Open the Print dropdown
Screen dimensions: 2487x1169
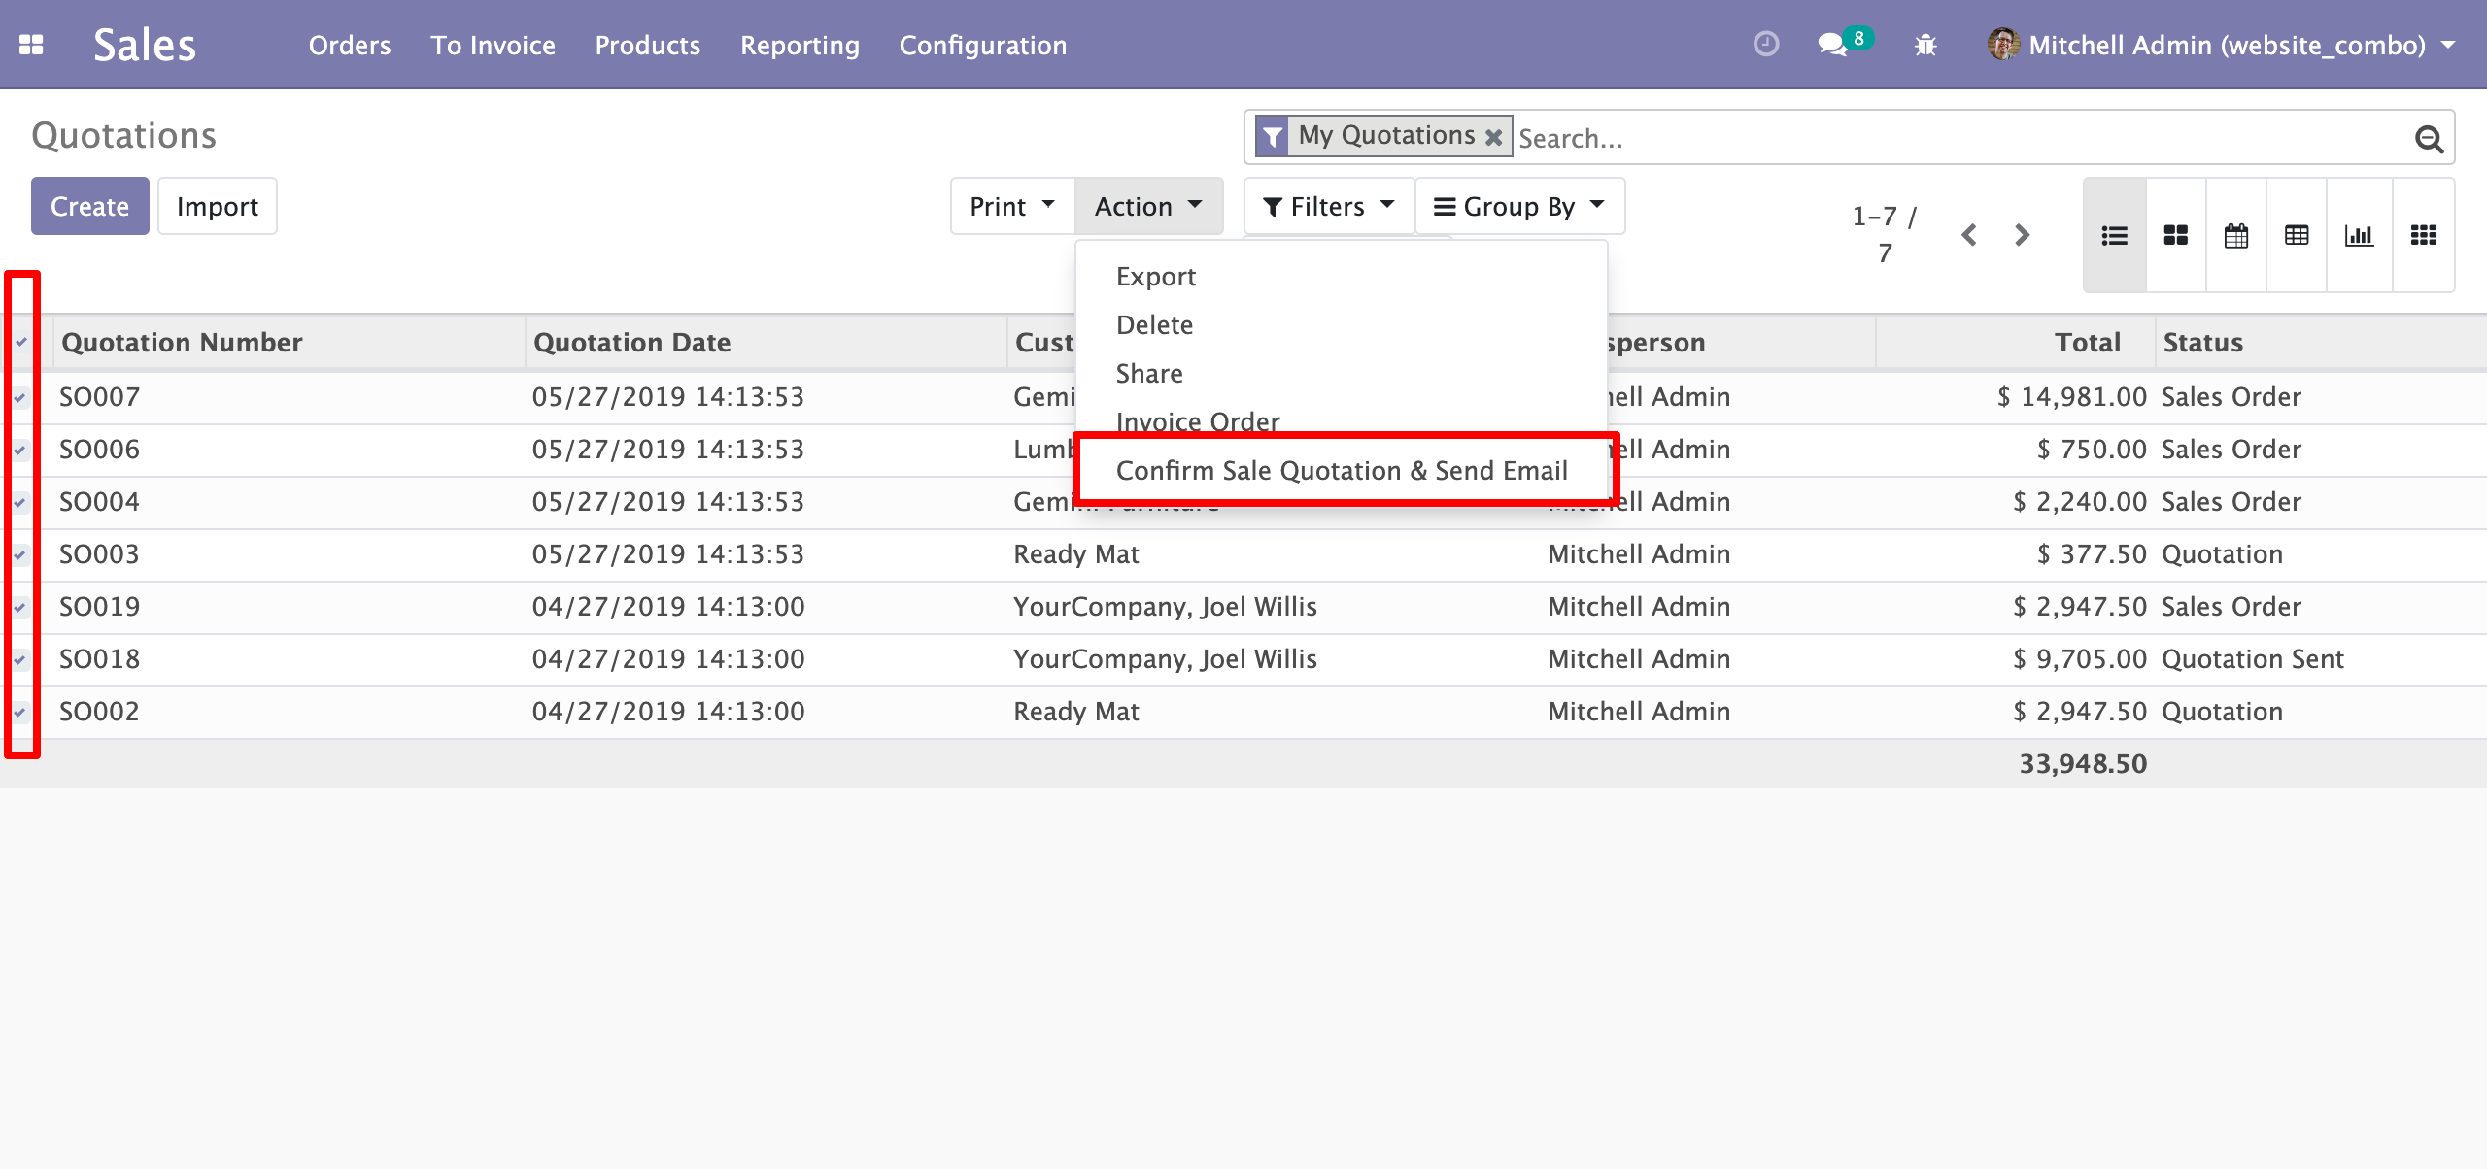coord(1011,206)
